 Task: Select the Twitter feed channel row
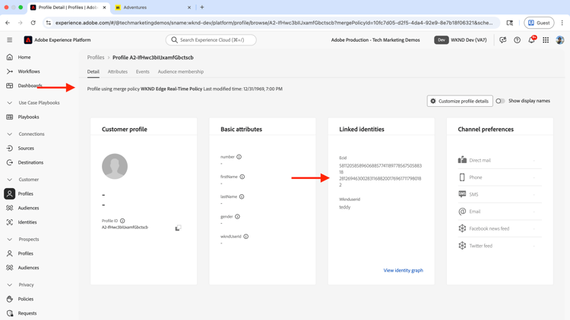[500, 246]
